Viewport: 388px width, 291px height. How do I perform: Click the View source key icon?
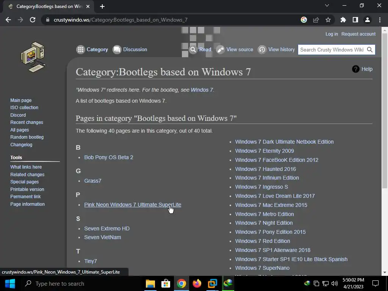pos(221,50)
